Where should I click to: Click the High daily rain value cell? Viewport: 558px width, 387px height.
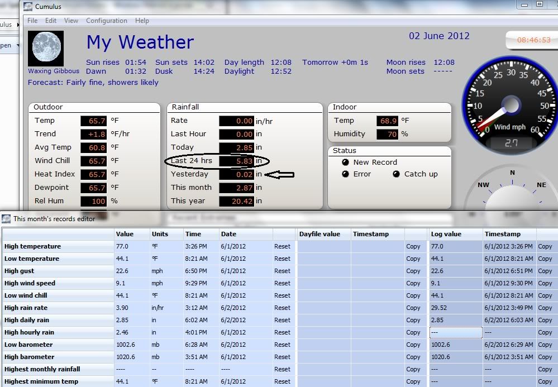(131, 320)
